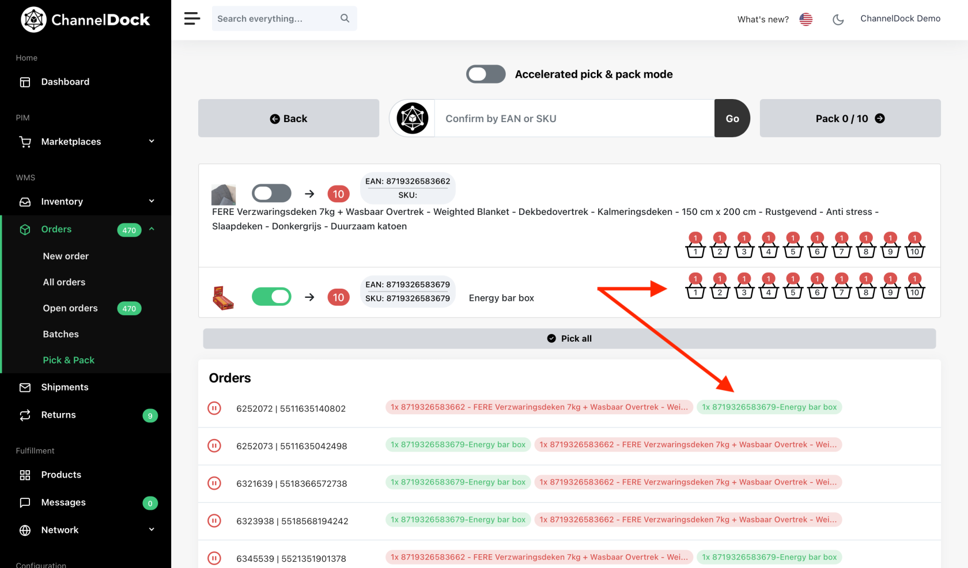Enable Accelerated pick & pack mode
Image resolution: width=968 pixels, height=568 pixels.
pyautogui.click(x=486, y=74)
